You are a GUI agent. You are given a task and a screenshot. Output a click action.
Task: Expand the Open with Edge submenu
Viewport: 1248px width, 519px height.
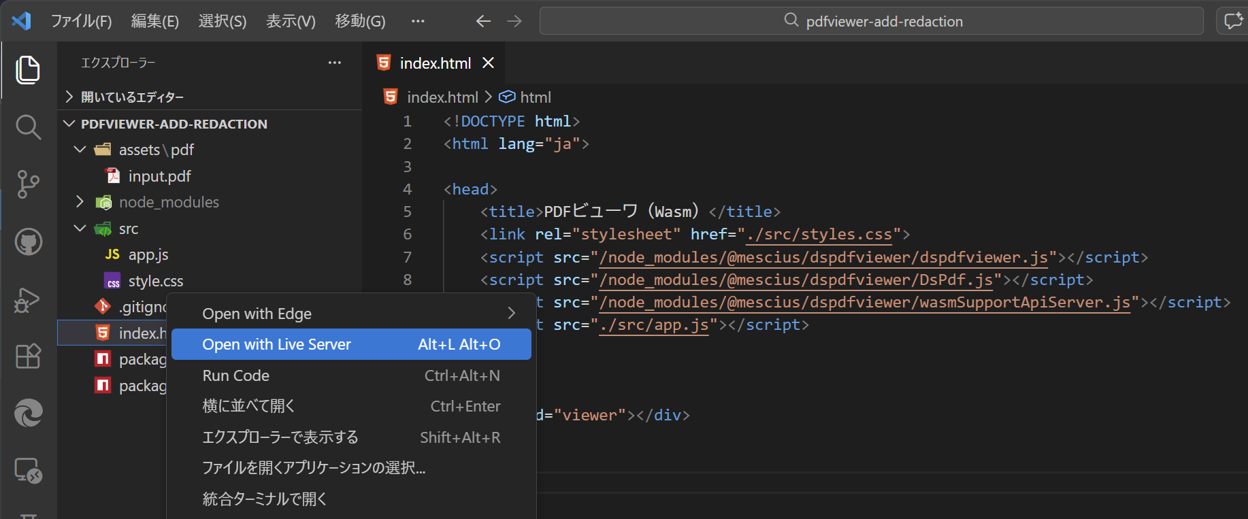point(351,314)
